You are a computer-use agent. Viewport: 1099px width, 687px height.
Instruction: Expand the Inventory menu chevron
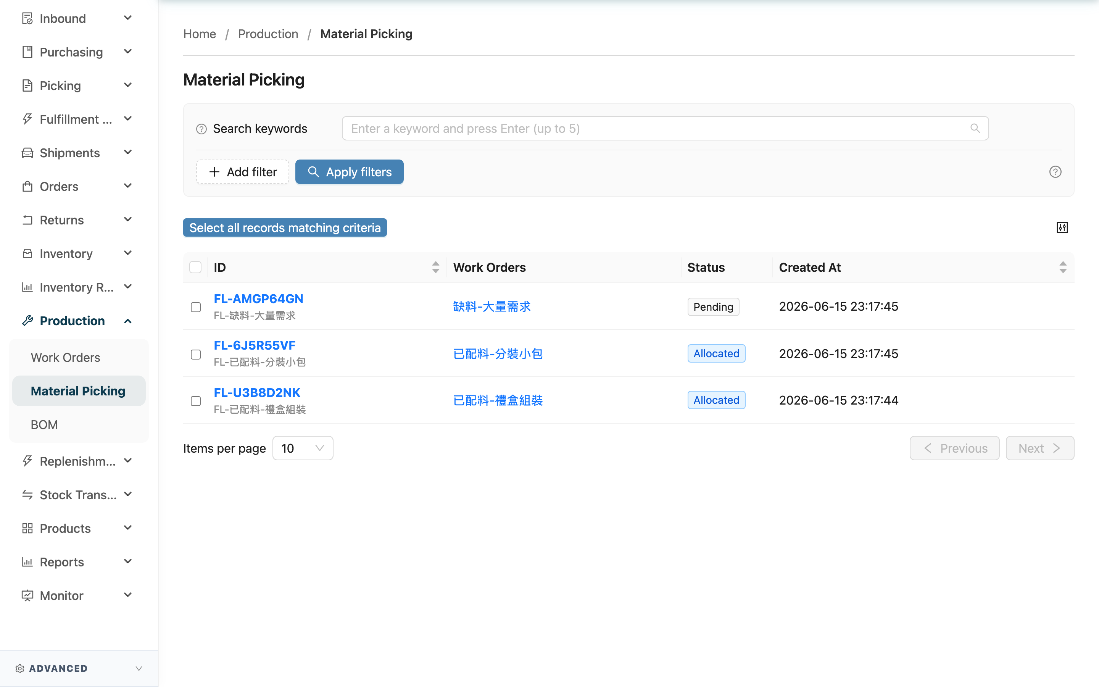128,253
